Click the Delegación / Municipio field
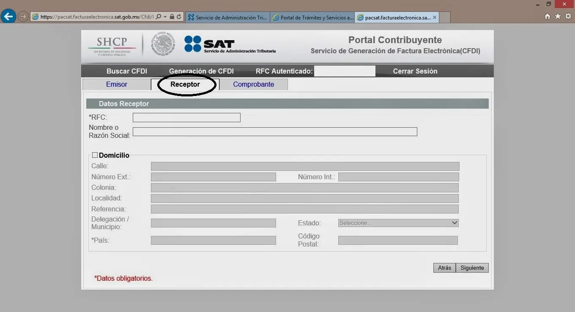This screenshot has height=312, width=575. tap(213, 223)
